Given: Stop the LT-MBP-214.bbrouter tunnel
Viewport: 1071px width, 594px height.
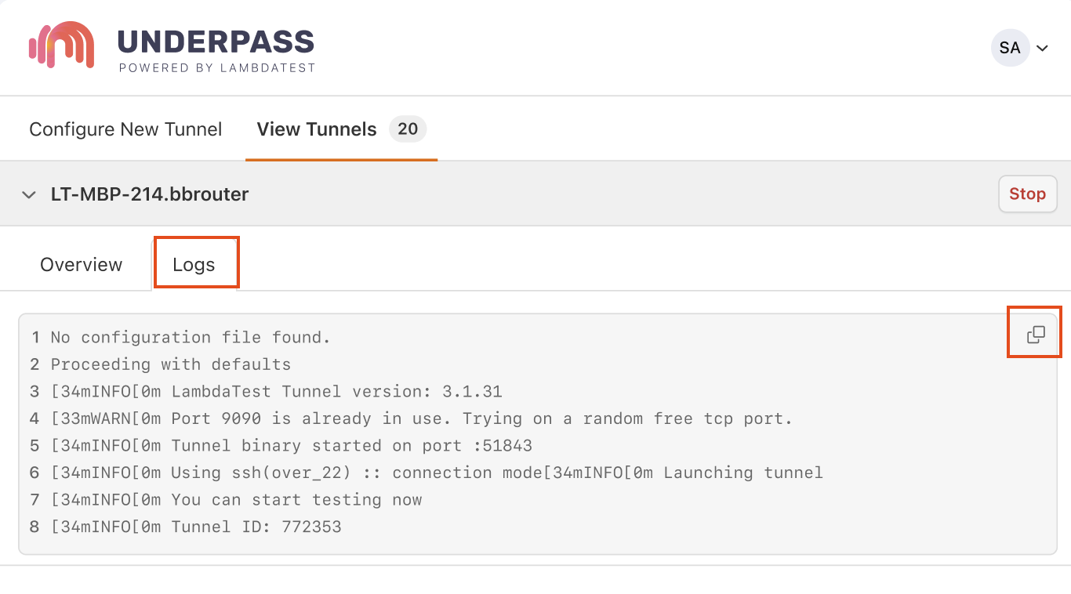Looking at the screenshot, I should [1027, 194].
